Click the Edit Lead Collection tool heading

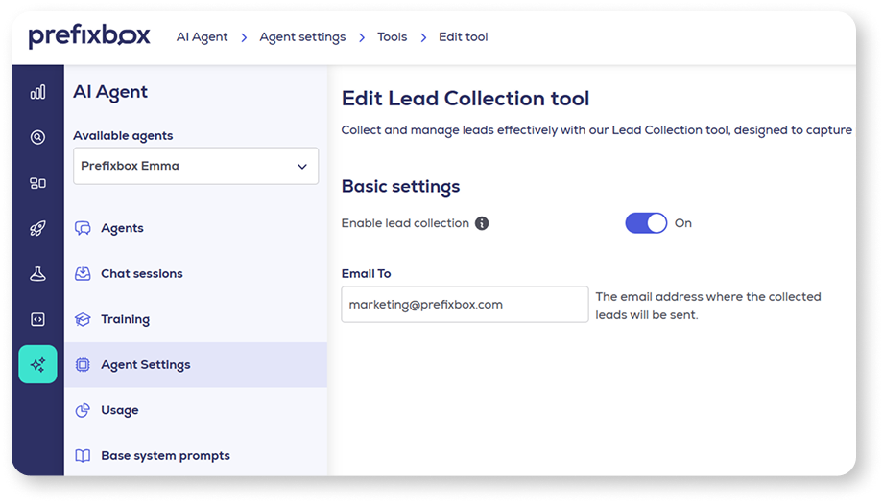(x=465, y=99)
